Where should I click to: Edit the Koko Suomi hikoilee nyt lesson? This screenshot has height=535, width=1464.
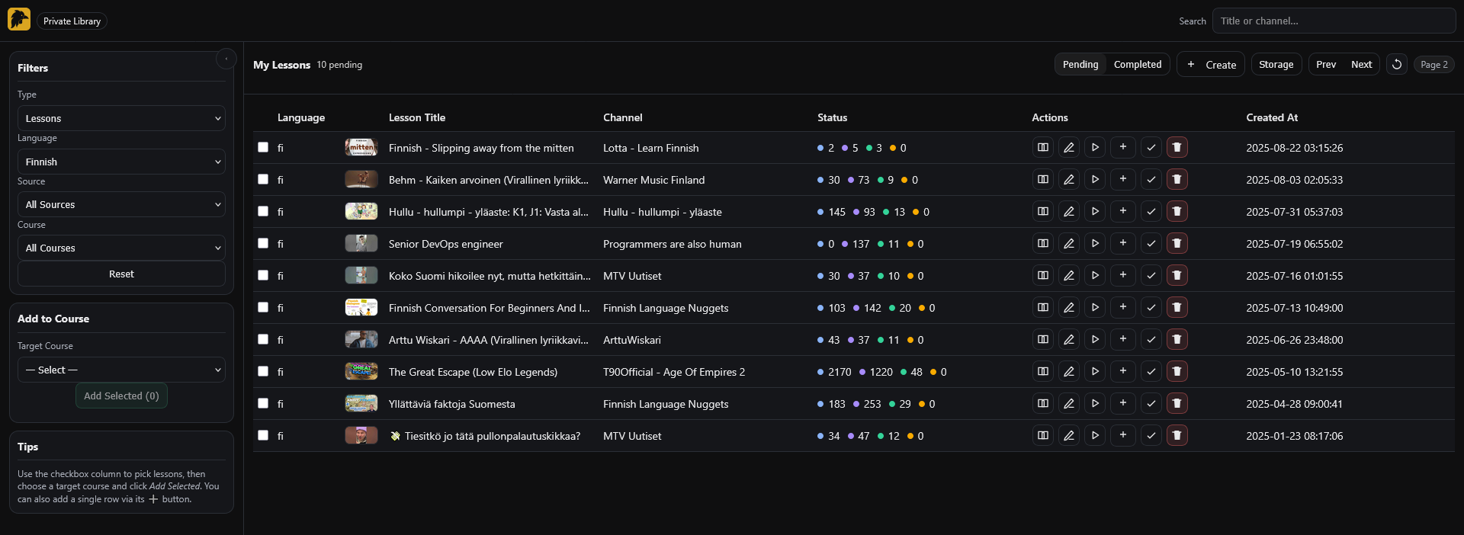(1069, 275)
